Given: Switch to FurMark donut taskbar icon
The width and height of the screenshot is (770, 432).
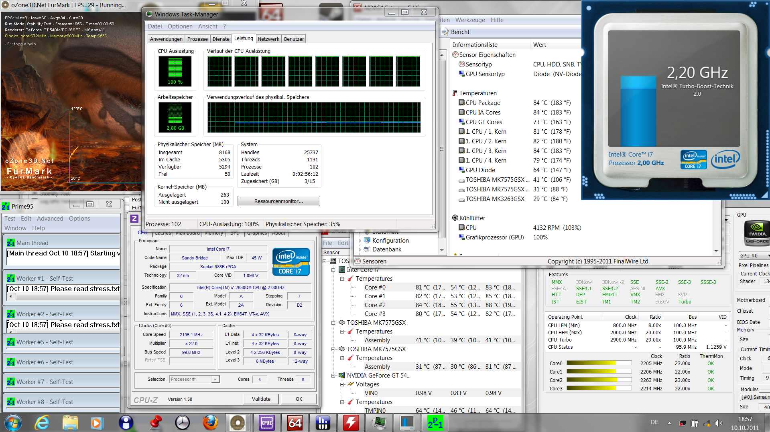Looking at the screenshot, I should pos(238,423).
